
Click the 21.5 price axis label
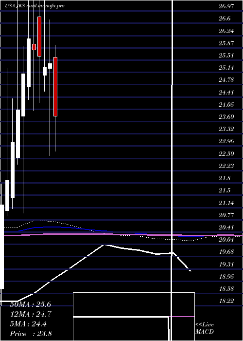tap(225, 190)
